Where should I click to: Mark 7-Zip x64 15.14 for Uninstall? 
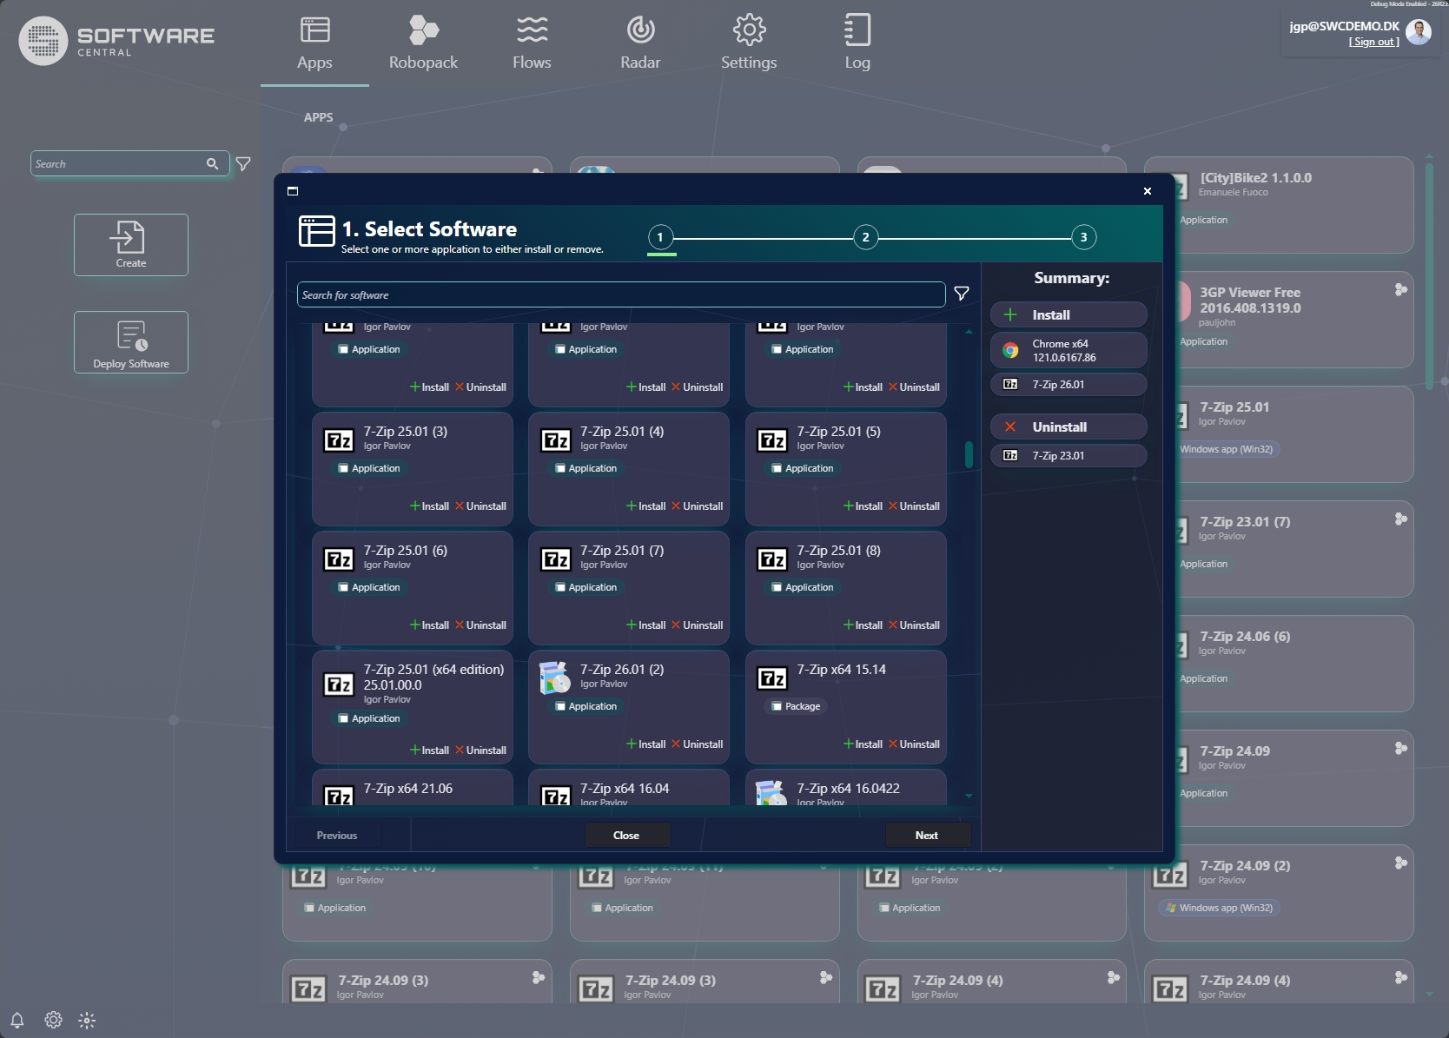pyautogui.click(x=914, y=744)
